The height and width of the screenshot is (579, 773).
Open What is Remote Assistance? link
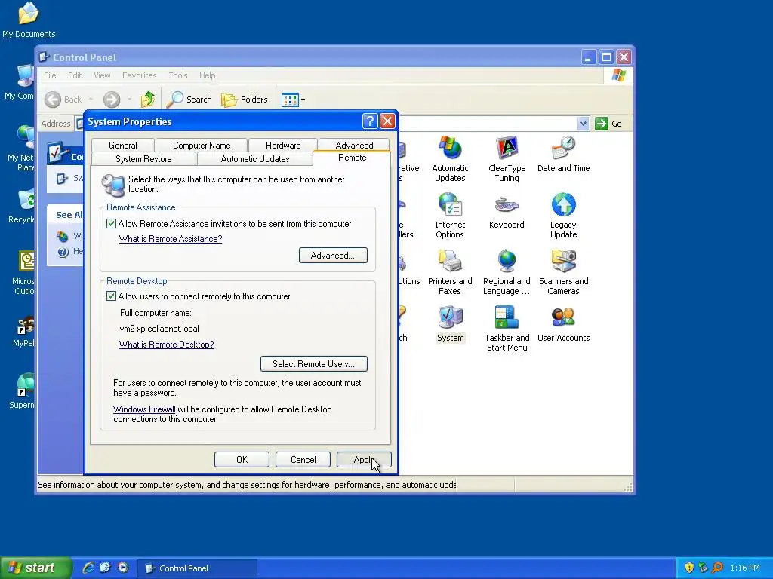pyautogui.click(x=171, y=239)
